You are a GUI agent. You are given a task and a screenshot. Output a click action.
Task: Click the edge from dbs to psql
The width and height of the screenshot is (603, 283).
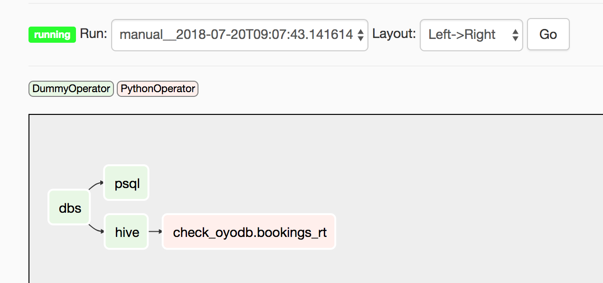(95, 184)
